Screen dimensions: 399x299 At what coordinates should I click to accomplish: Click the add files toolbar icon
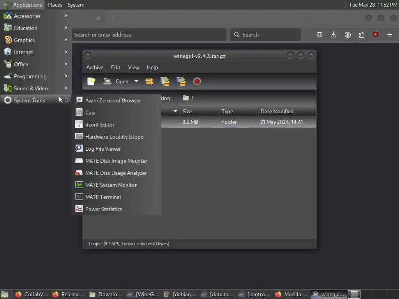(x=165, y=81)
